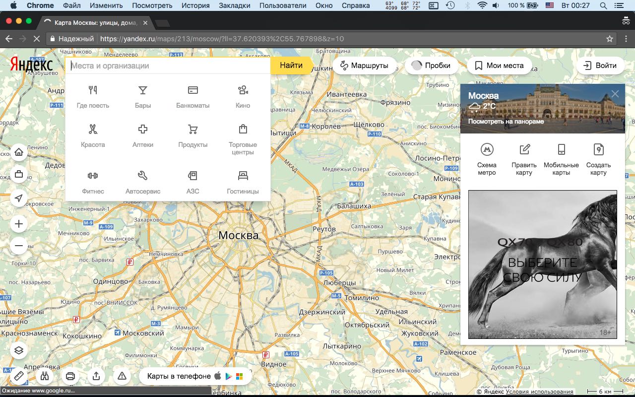Screen dimensions: 635x397
Task: Stop page loading with X button
Action: 38,39
